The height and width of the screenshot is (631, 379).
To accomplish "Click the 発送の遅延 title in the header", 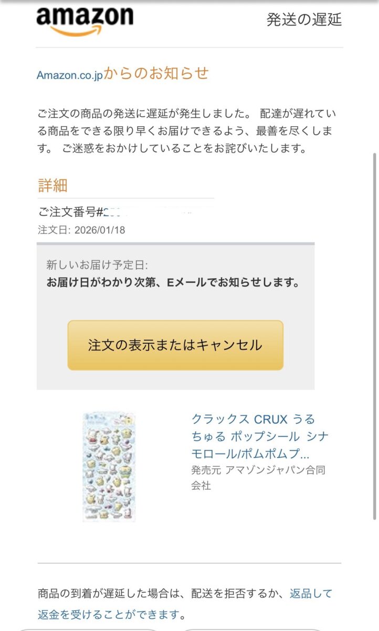I will point(304,20).
